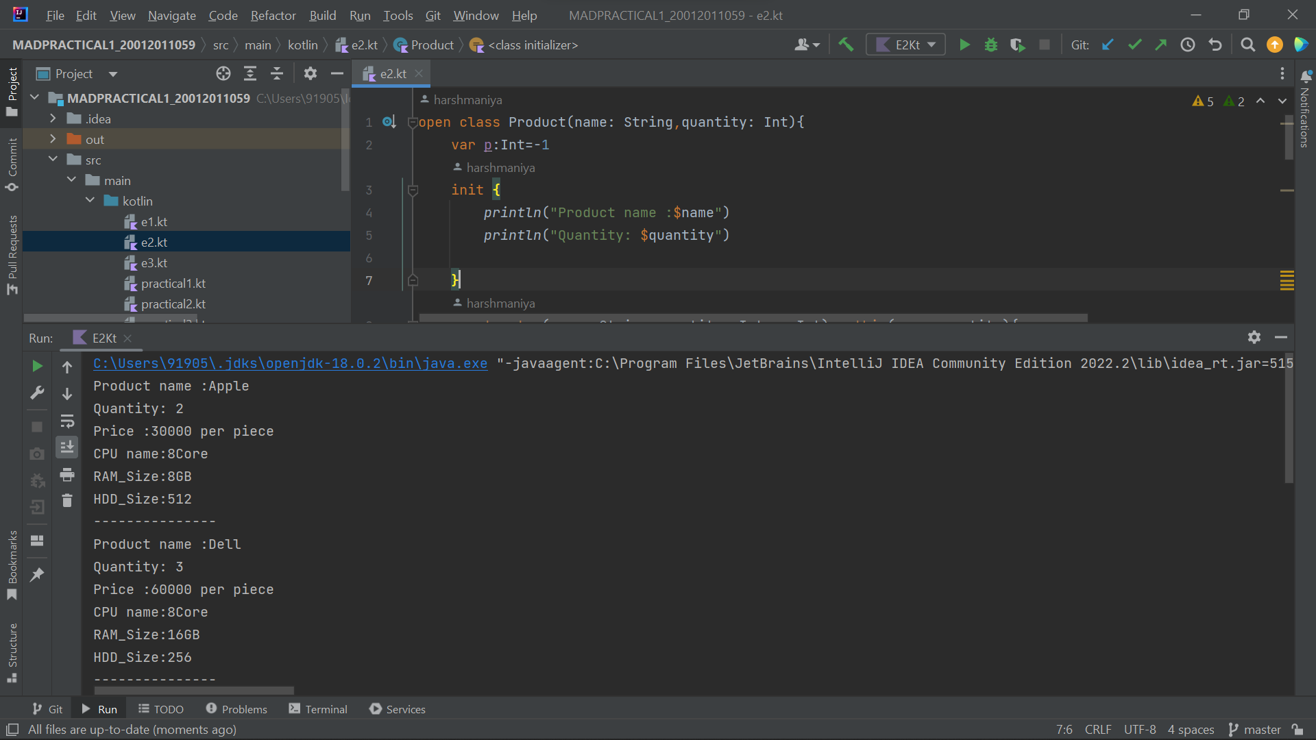Image resolution: width=1316 pixels, height=740 pixels.
Task: Click master branch in status bar
Action: point(1255,730)
